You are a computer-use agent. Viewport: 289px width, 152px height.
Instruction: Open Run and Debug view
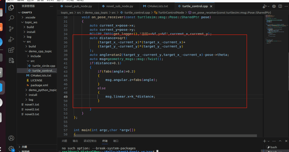(11, 39)
